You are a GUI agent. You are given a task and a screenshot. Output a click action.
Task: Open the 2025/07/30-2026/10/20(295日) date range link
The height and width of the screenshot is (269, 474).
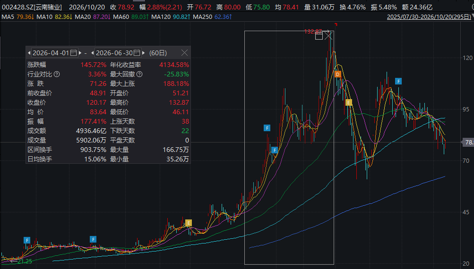click(429, 17)
